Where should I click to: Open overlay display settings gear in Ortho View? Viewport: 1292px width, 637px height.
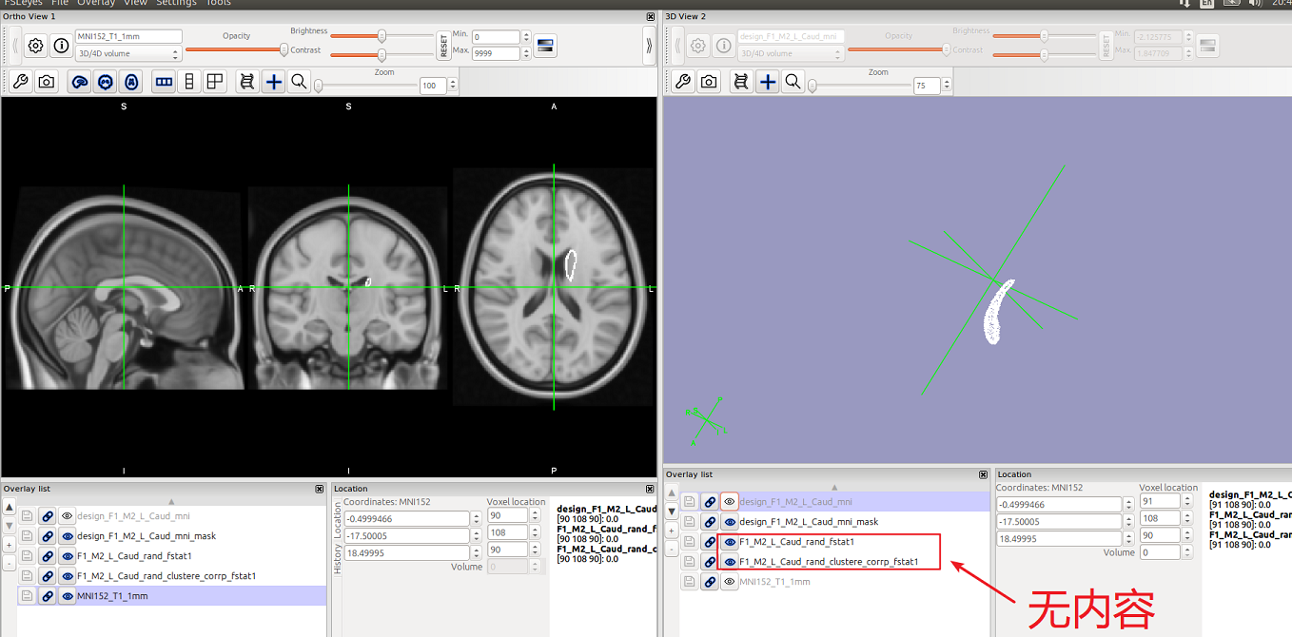click(x=36, y=46)
